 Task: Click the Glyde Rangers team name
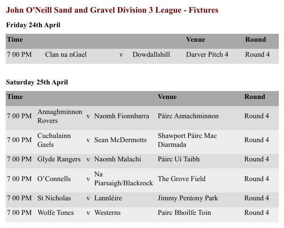[x=59, y=160]
